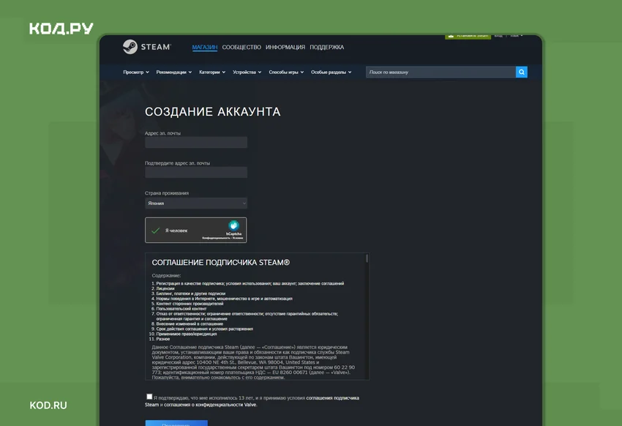Click the green install Steam button

(468, 36)
